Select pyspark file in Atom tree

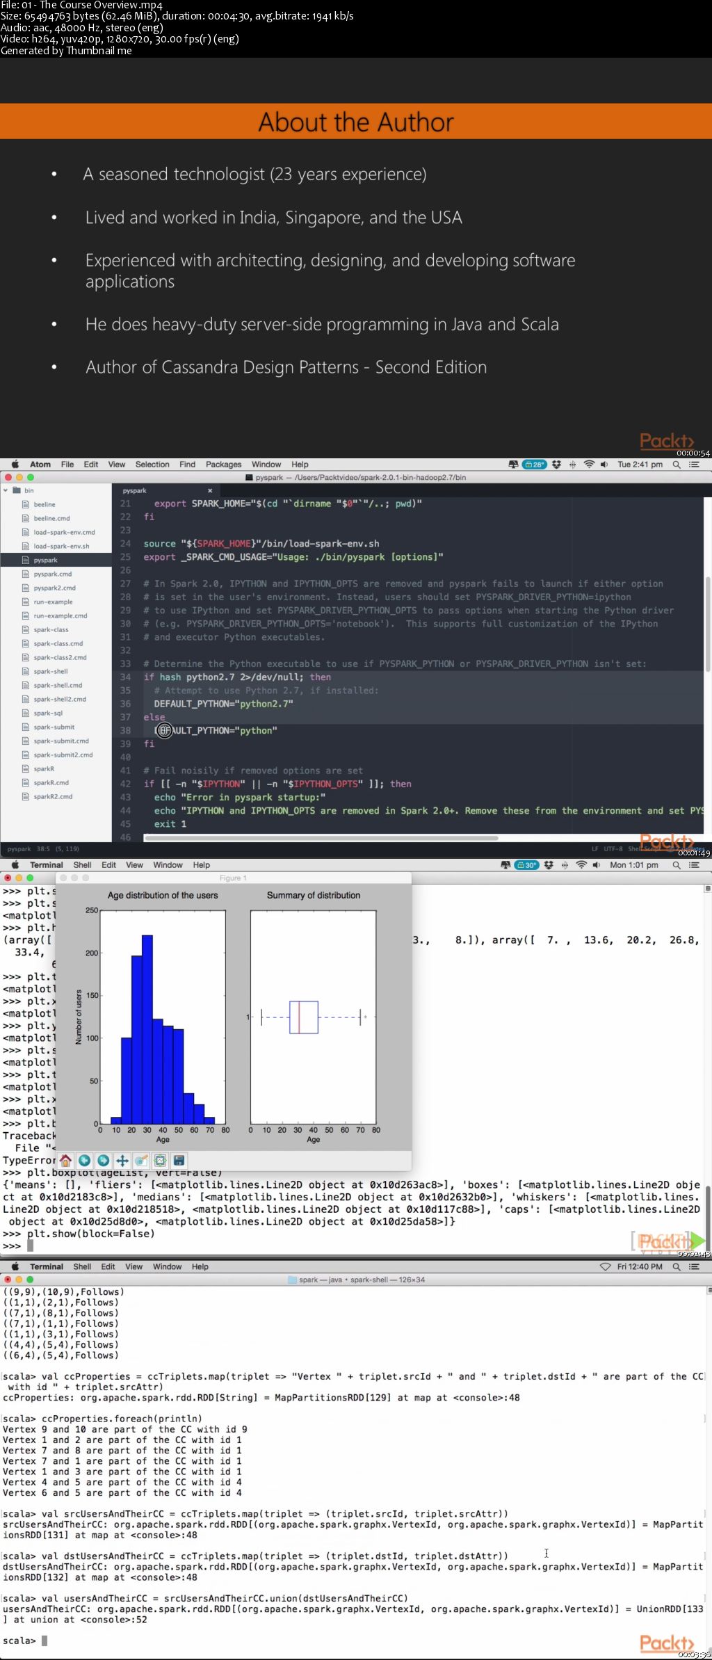click(x=56, y=560)
